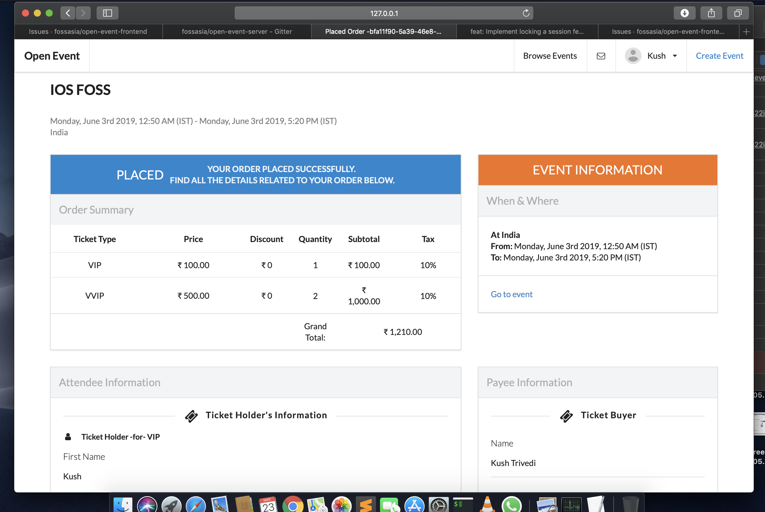Click the 127.0.0.1 address bar
765x512 pixels.
[x=383, y=13]
